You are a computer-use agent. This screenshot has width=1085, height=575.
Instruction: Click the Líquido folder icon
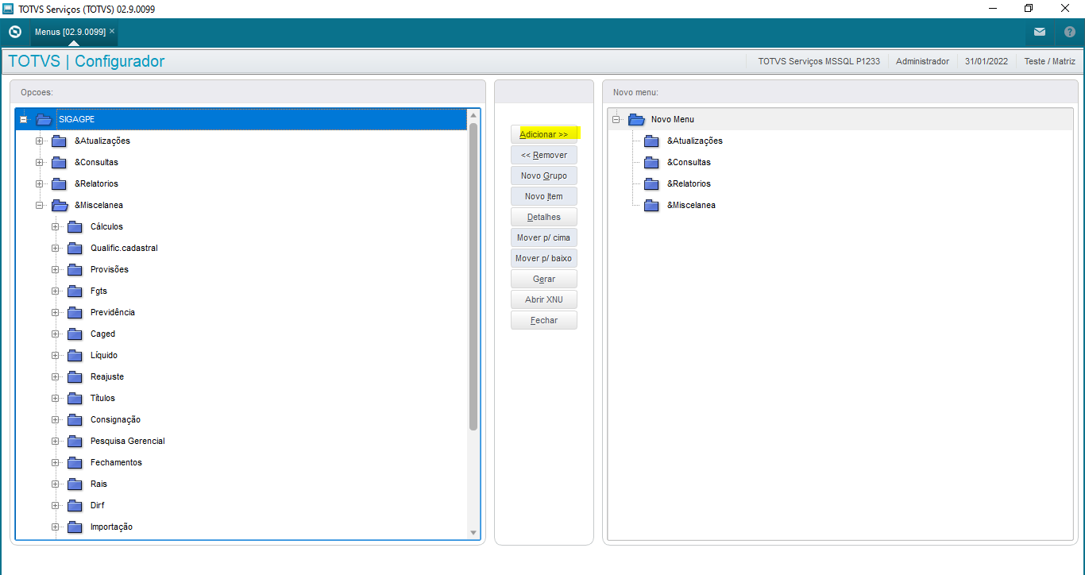tap(75, 355)
